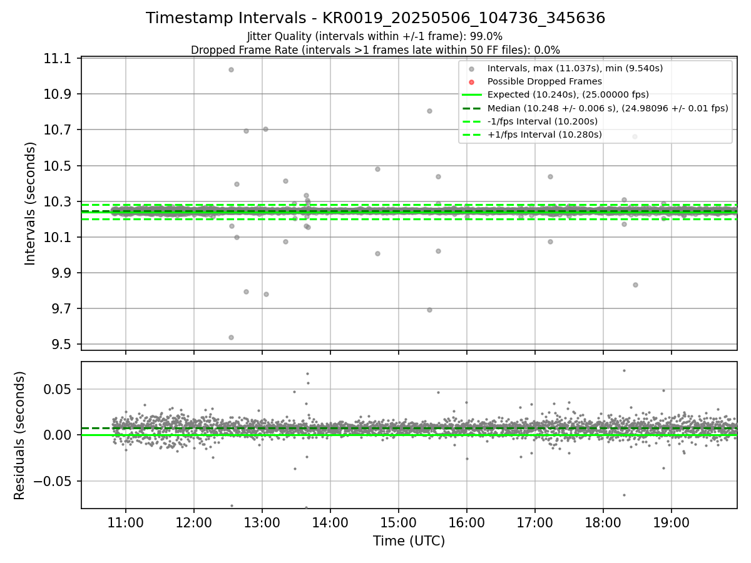Click the "Residuals (seconds)" y-axis label
The height and width of the screenshot is (563, 751).
(x=20, y=435)
